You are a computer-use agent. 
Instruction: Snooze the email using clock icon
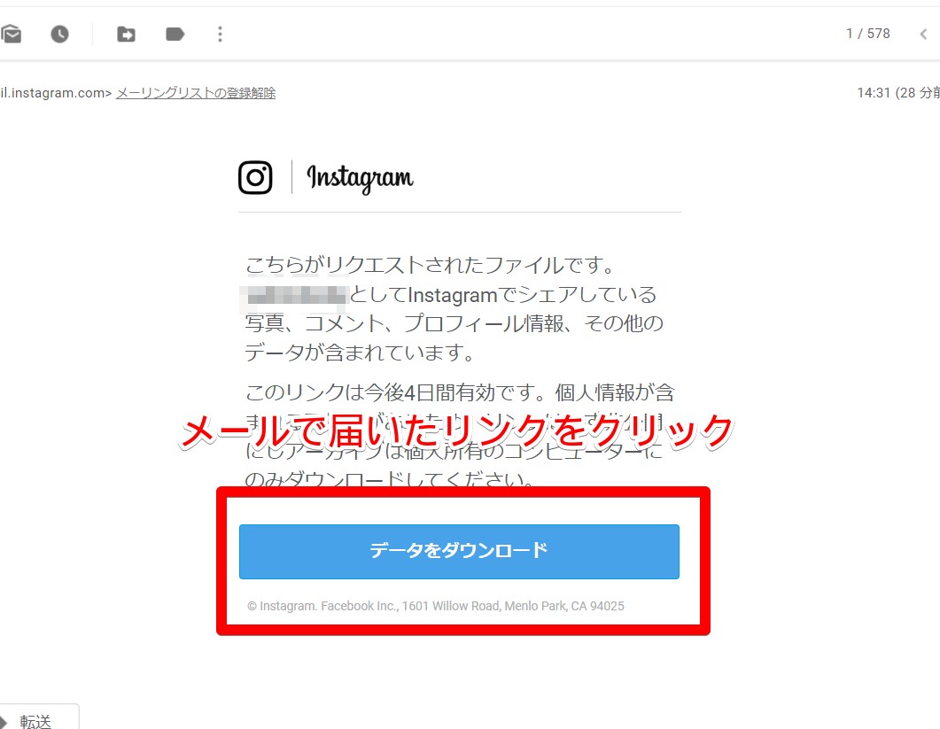(x=59, y=35)
